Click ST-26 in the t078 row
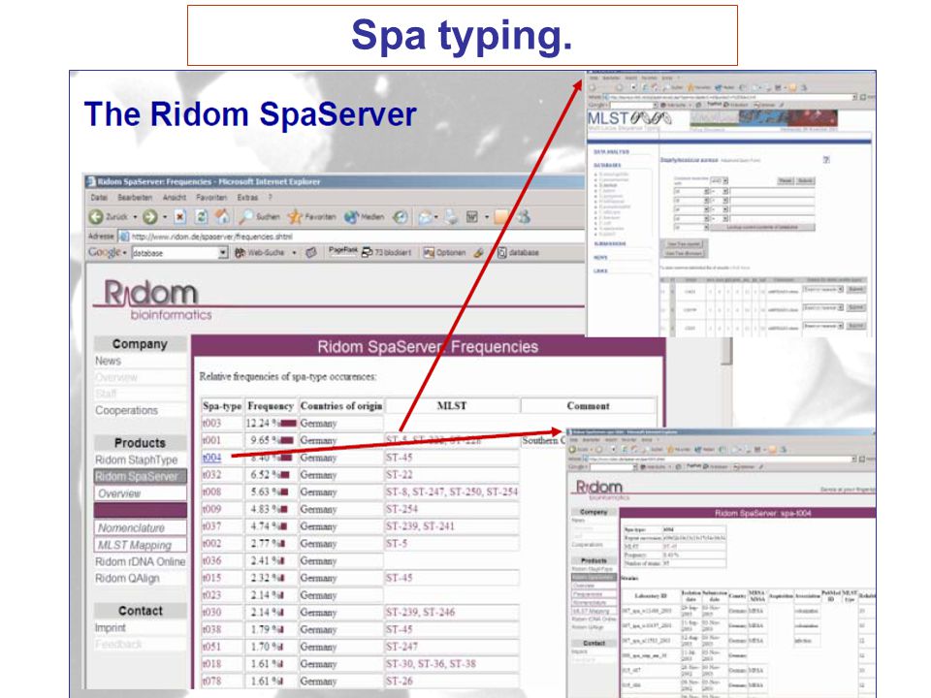 click(x=399, y=682)
